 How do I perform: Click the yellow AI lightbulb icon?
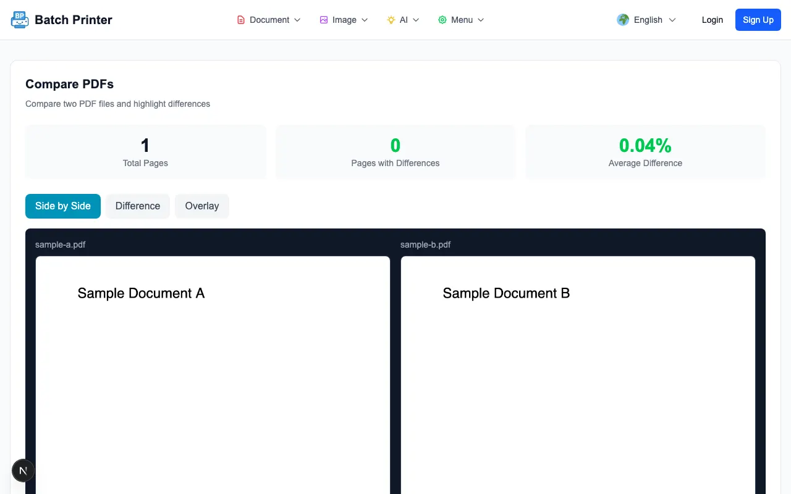(x=391, y=20)
